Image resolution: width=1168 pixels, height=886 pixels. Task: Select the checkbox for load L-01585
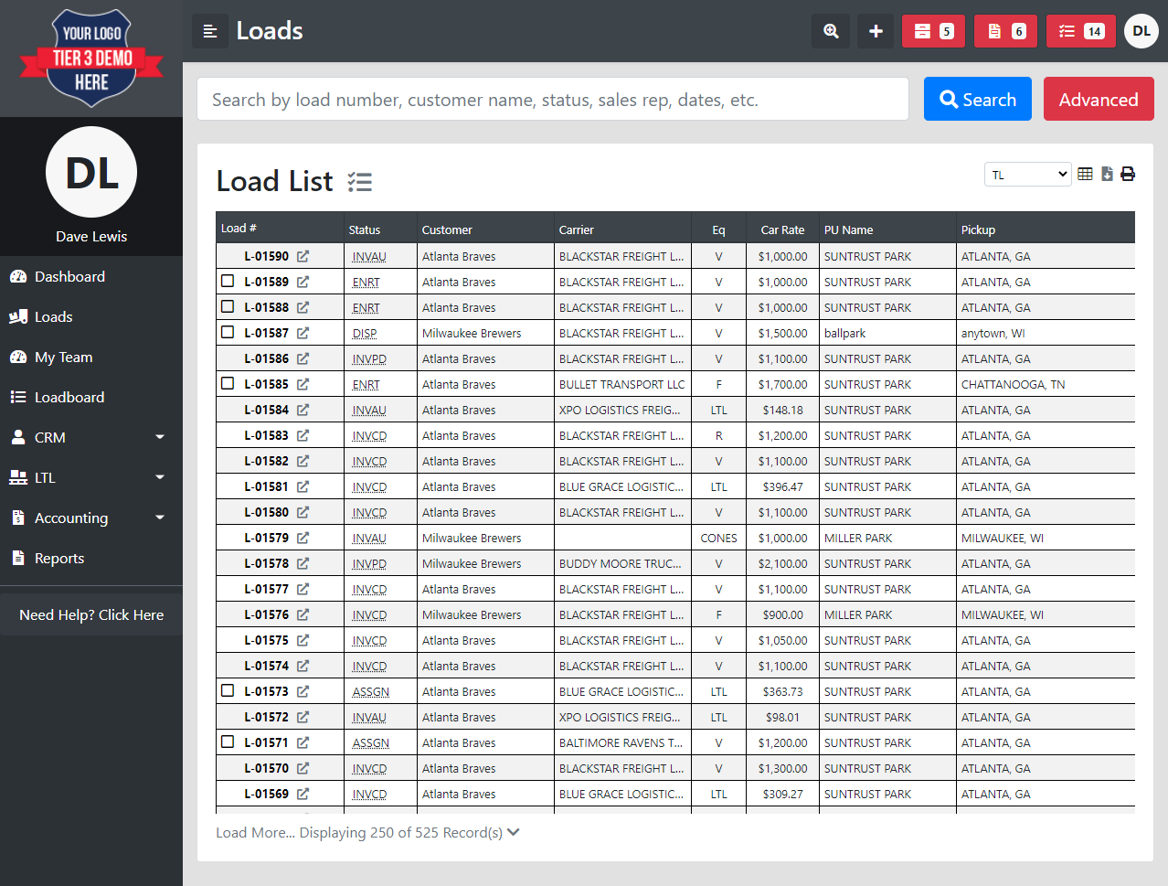point(227,383)
